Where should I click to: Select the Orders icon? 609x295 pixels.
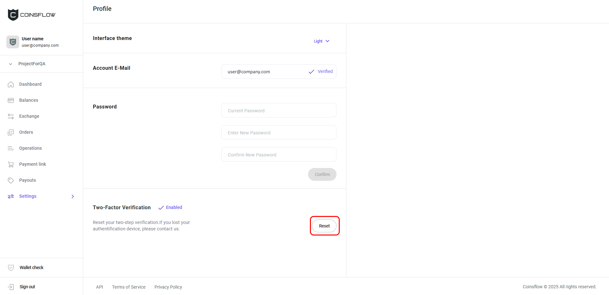pos(11,132)
